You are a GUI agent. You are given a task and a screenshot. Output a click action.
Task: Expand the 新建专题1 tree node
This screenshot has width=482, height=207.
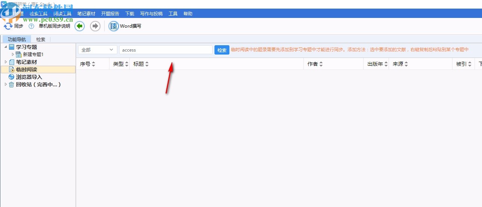pyautogui.click(x=13, y=55)
